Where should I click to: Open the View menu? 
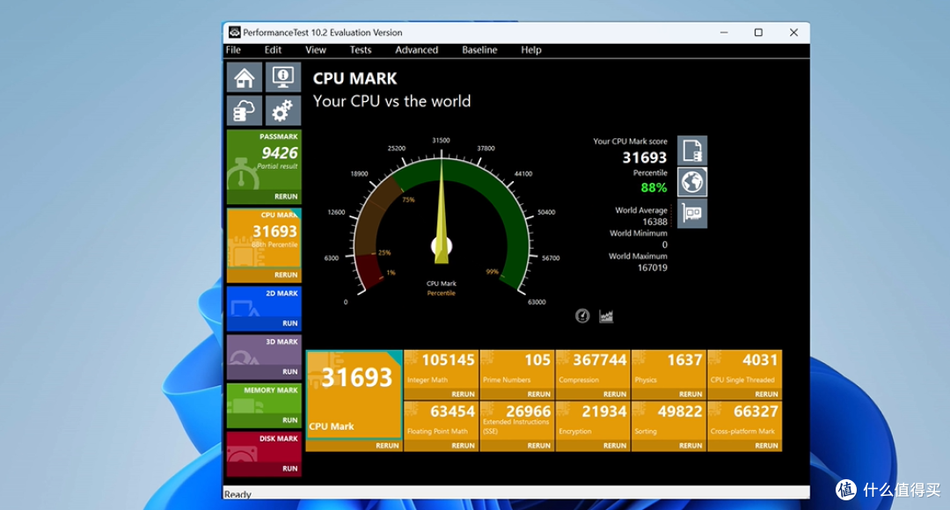[316, 49]
